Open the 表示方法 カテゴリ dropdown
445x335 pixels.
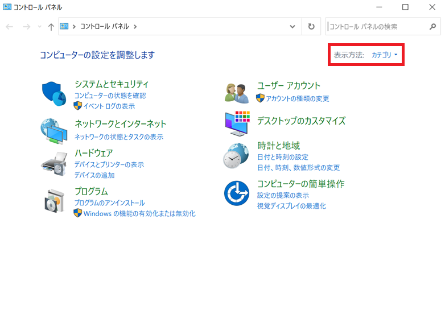click(x=384, y=55)
